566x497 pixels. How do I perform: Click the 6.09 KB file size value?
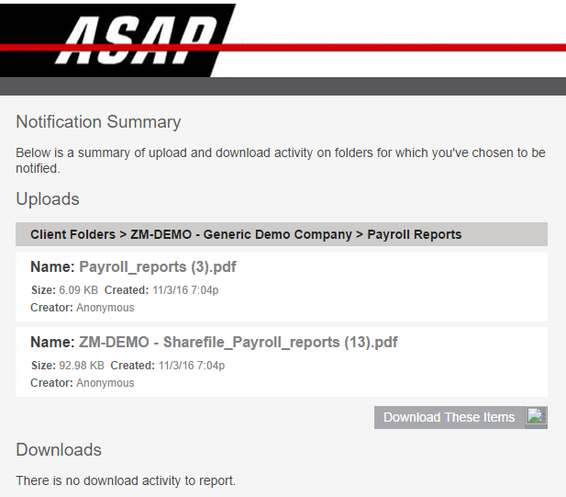78,290
